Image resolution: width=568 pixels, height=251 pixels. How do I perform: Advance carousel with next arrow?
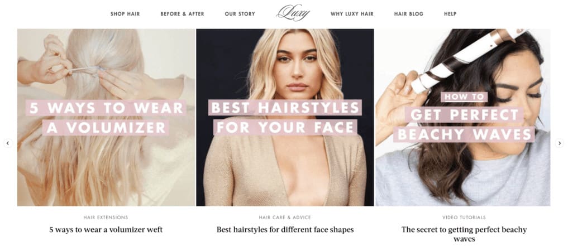click(559, 143)
